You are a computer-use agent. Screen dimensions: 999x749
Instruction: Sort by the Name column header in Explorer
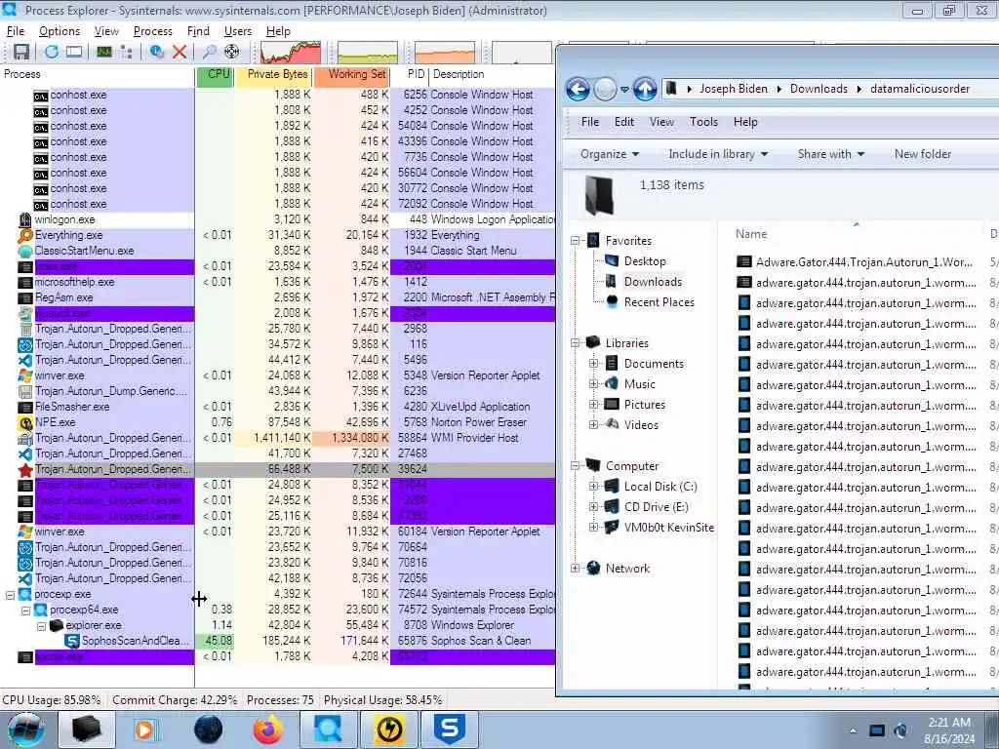click(854, 234)
